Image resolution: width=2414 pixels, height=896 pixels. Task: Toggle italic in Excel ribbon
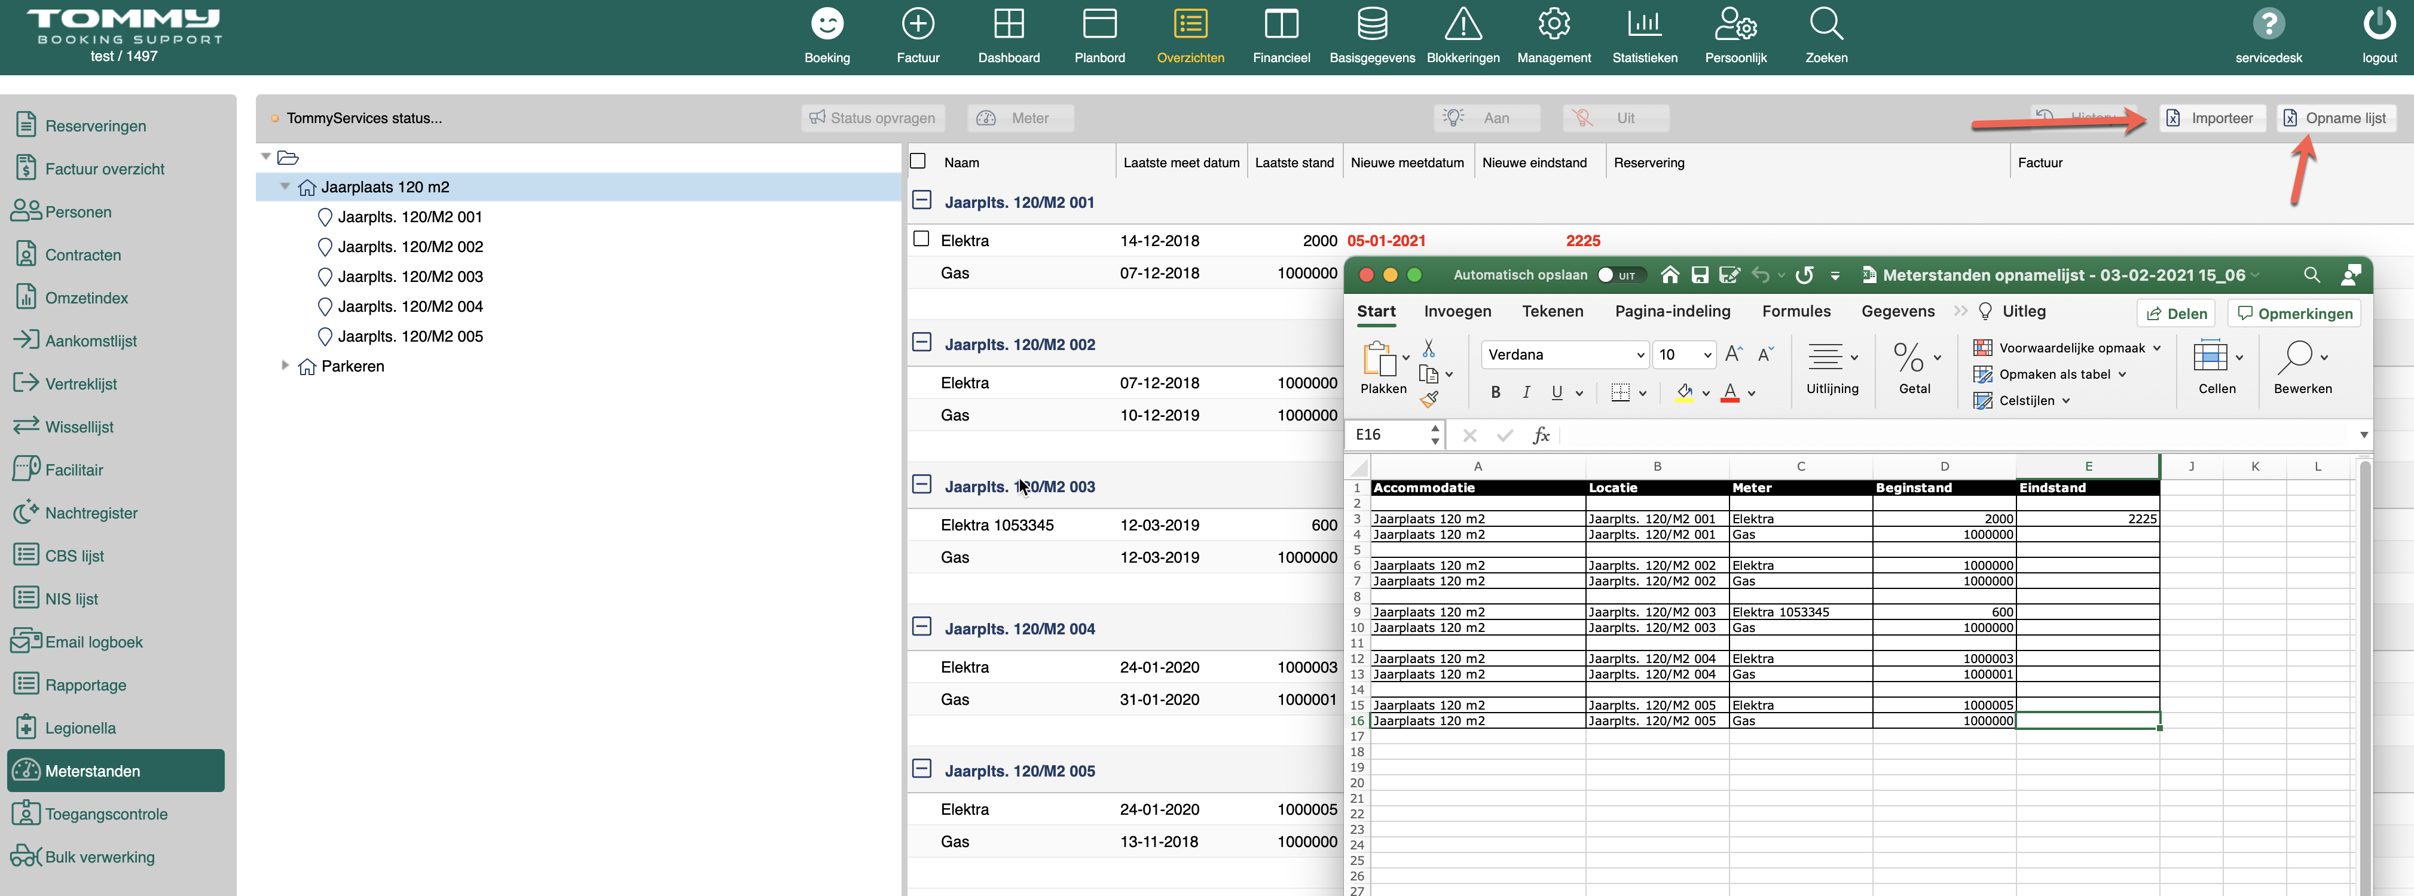click(x=1526, y=393)
